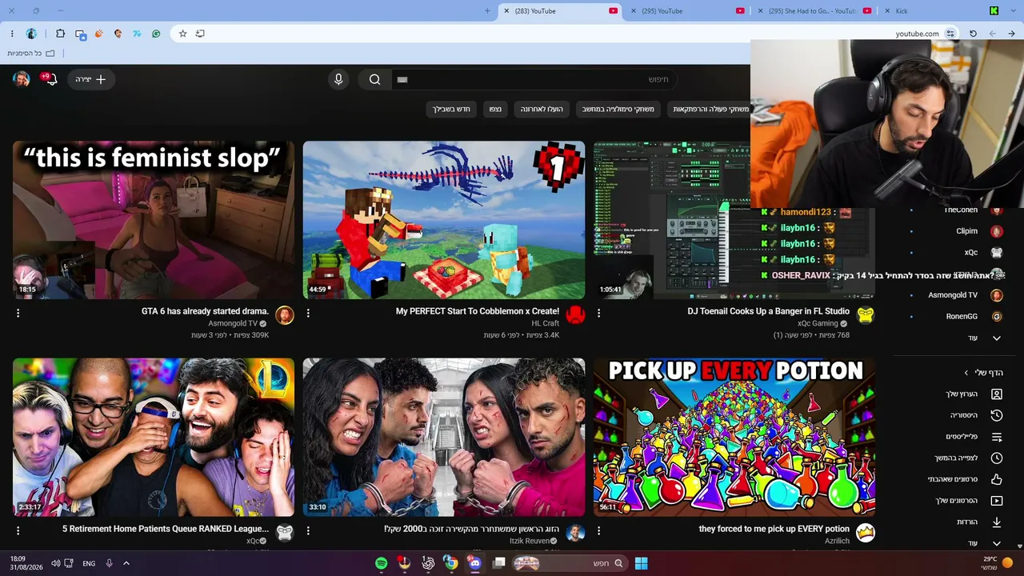Viewport: 1024px width, 576px height.
Task: Open the taskbar volume control
Action: (x=55, y=563)
